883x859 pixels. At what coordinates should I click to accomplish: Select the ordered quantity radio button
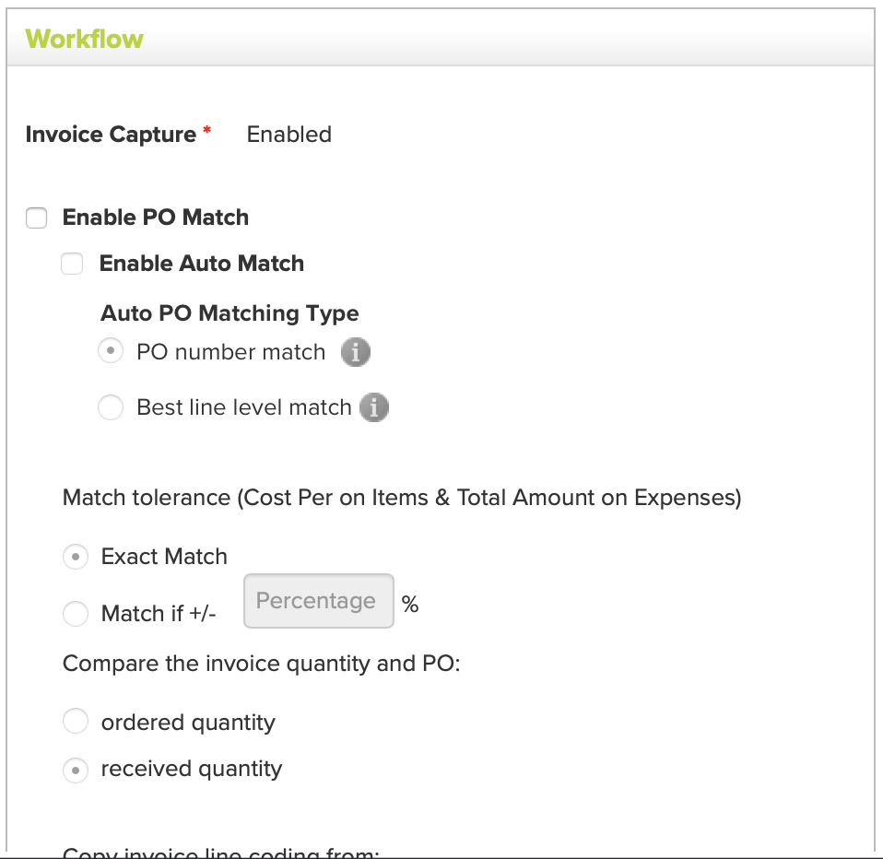(76, 721)
